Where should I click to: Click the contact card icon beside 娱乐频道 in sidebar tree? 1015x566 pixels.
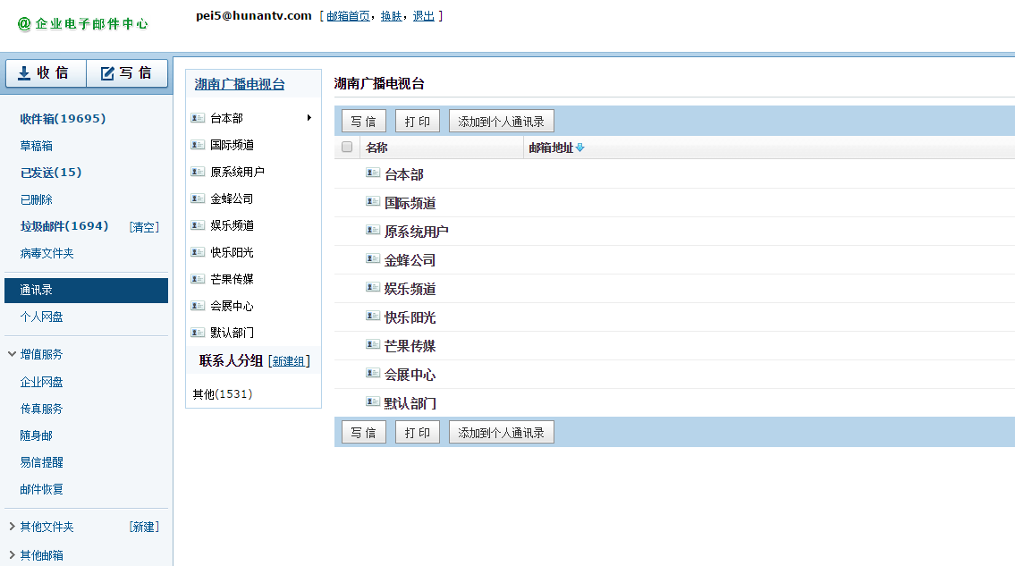click(198, 224)
